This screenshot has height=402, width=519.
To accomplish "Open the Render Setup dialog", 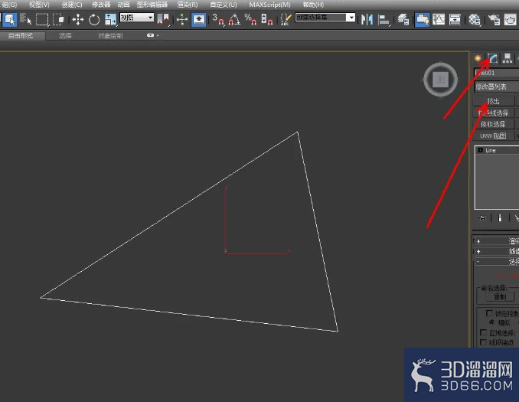I will [x=494, y=19].
